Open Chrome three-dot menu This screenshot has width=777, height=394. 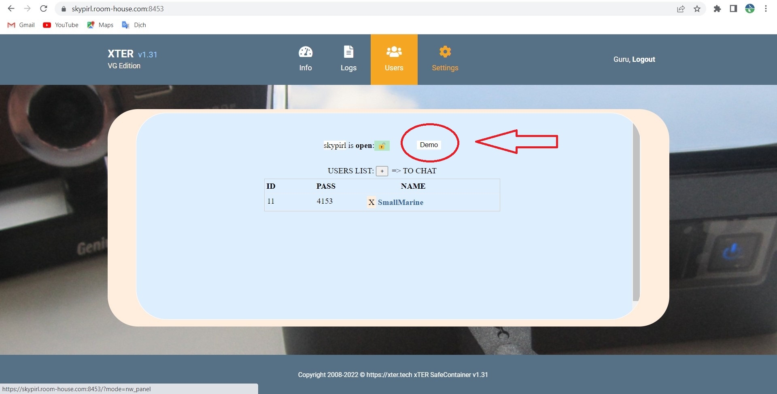[766, 8]
